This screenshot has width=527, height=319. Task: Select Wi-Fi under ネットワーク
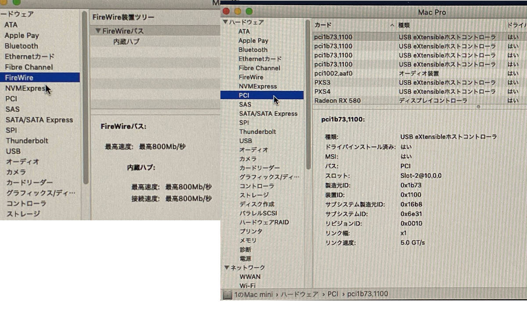coord(248,286)
